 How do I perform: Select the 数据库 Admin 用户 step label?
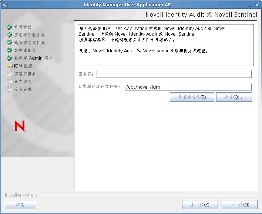(33, 58)
